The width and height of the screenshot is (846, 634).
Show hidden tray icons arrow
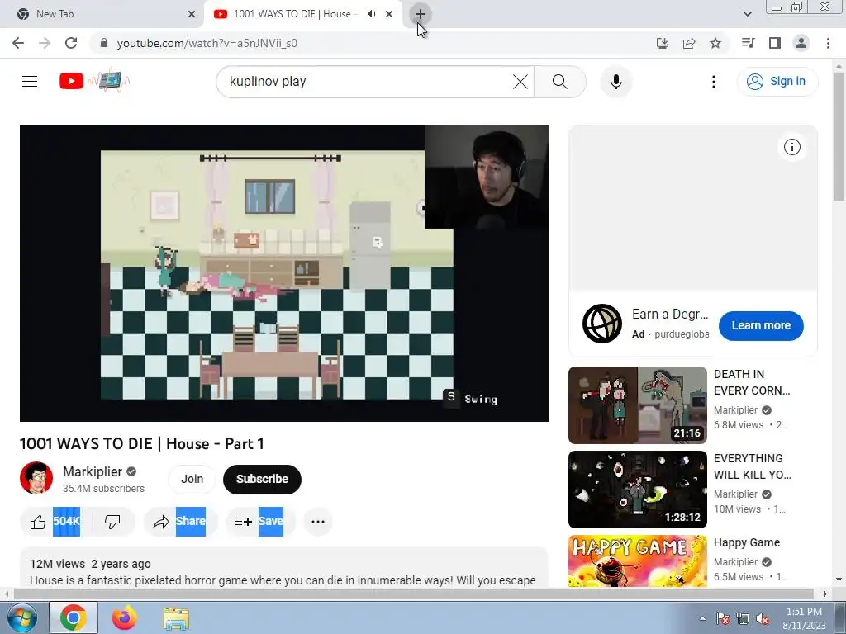(702, 618)
